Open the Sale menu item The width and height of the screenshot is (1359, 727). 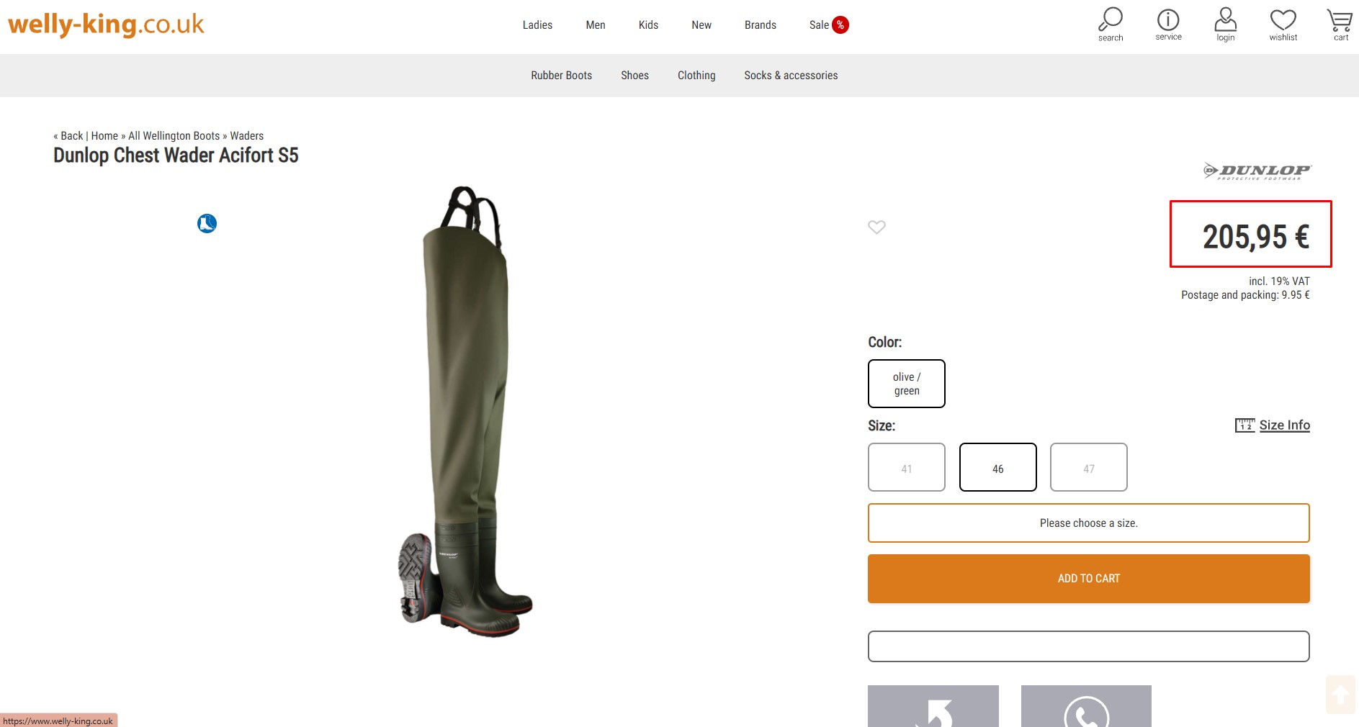tap(819, 25)
